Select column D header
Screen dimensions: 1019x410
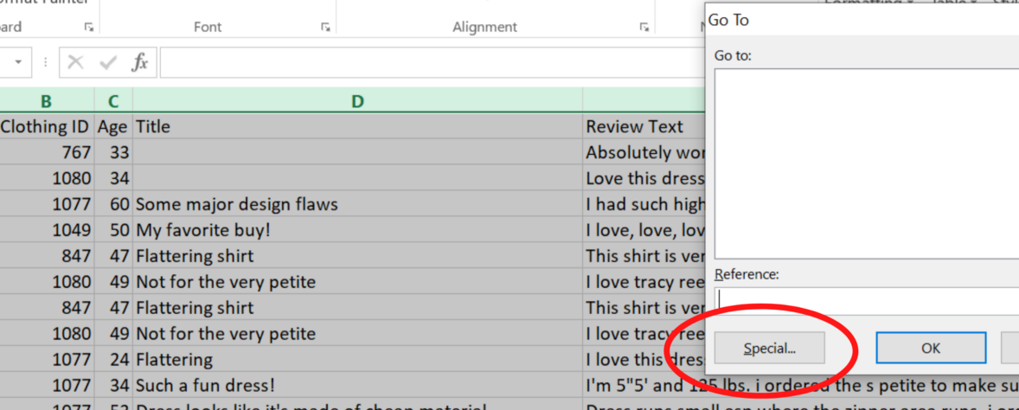point(357,100)
